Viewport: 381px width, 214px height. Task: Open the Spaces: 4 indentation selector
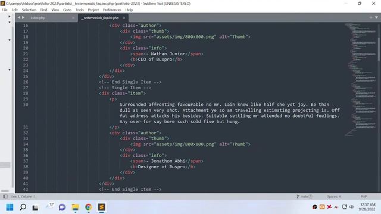click(x=334, y=196)
